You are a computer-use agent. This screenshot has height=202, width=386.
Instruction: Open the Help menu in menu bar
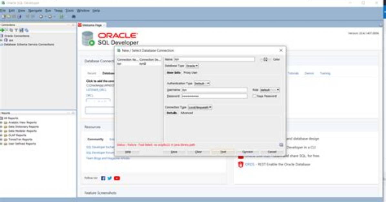pos(96,11)
